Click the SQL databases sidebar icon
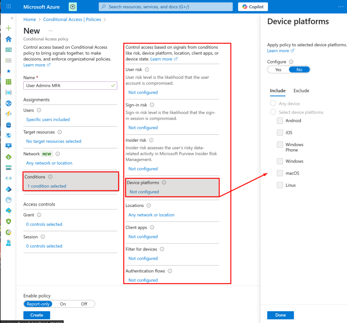Screen dimensions: 347x323 click(x=8, y=125)
